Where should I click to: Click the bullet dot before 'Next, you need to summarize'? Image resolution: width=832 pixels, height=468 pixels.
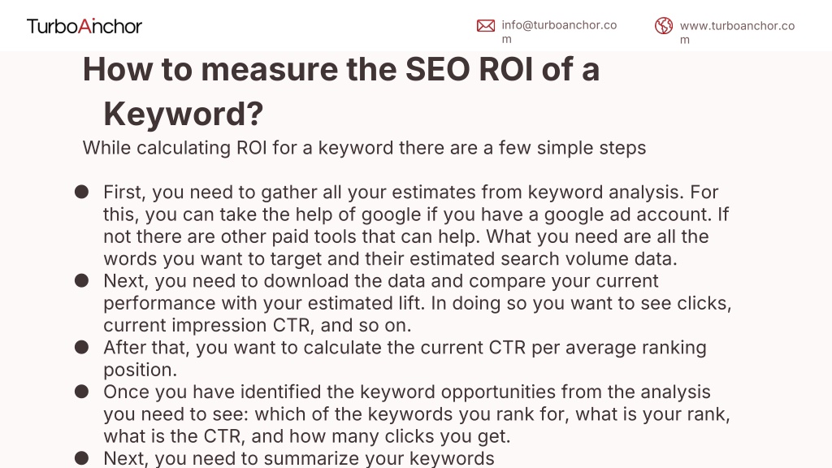(82, 458)
